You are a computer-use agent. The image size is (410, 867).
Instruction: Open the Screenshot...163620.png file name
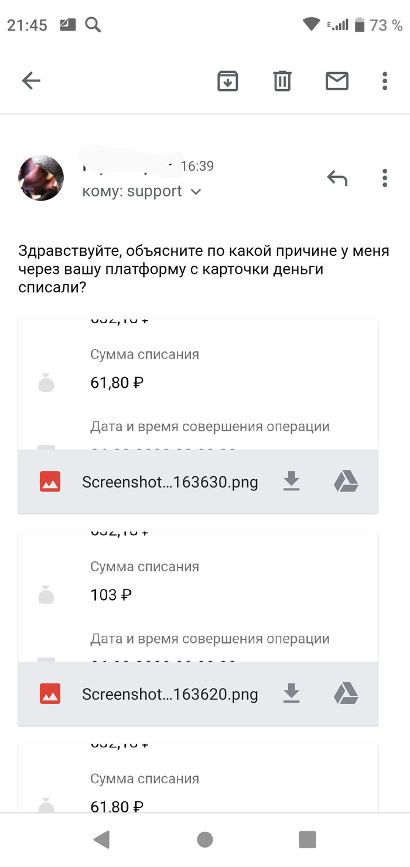coord(170,695)
